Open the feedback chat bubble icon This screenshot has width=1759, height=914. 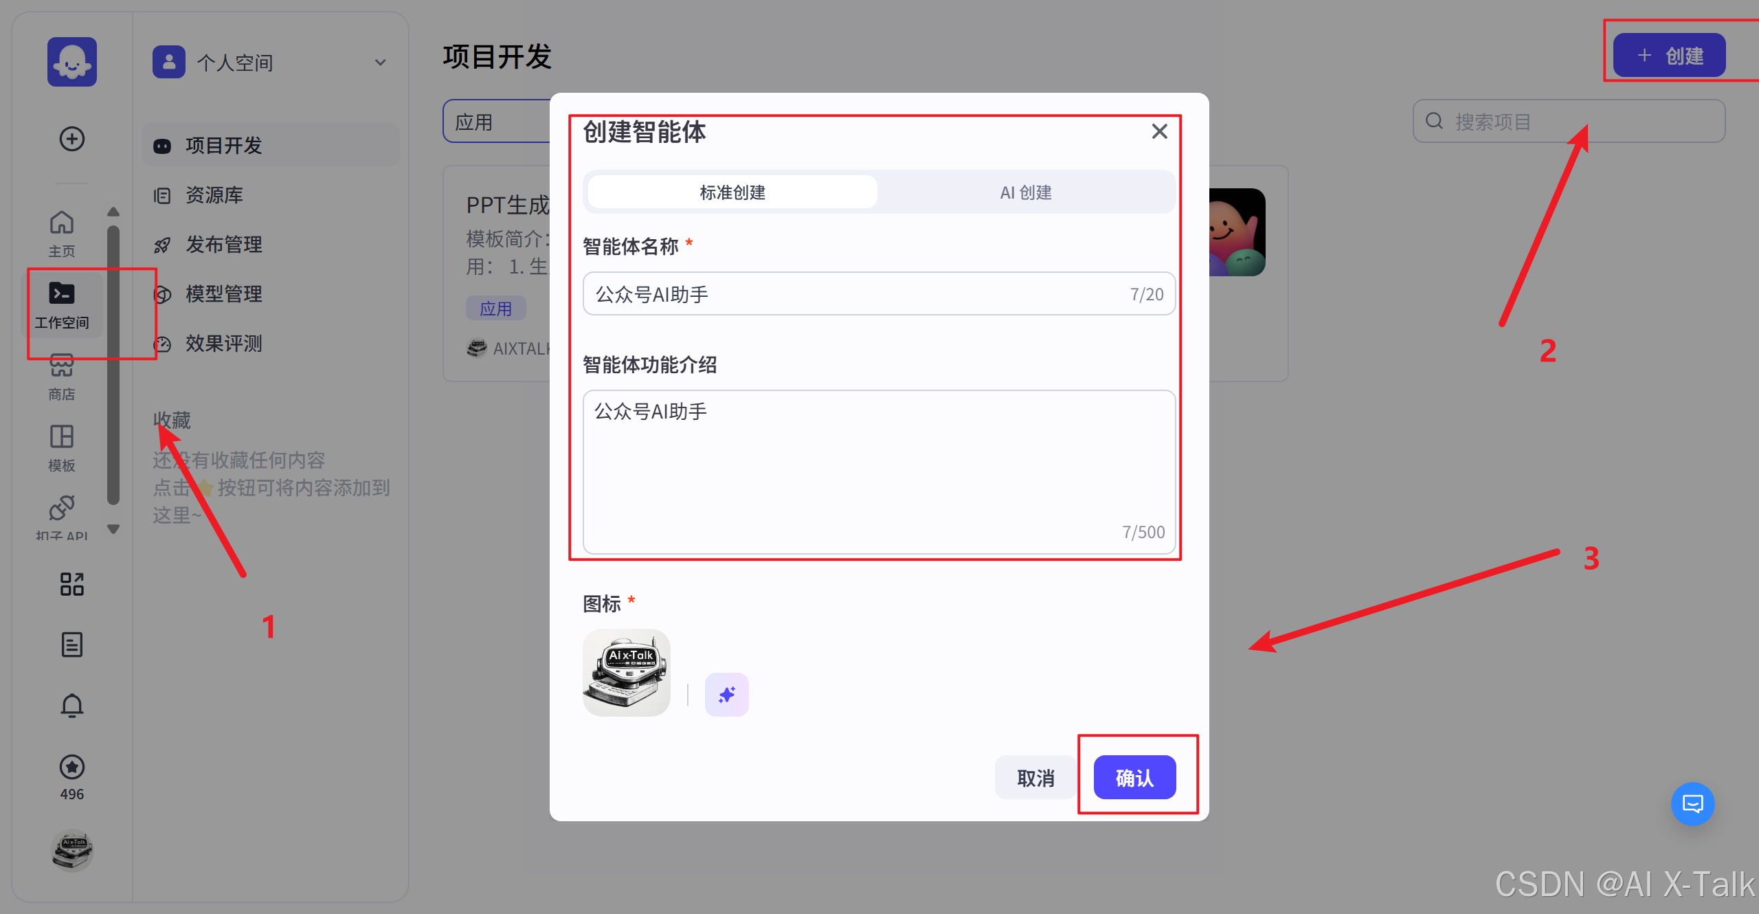[x=1692, y=803]
